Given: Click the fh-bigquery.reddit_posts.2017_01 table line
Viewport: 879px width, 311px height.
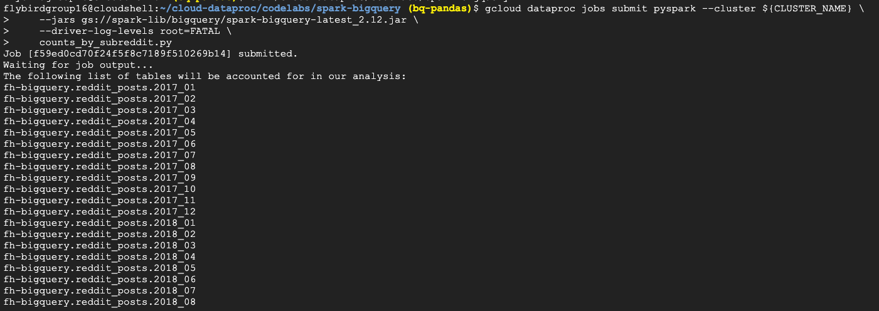Looking at the screenshot, I should [100, 87].
